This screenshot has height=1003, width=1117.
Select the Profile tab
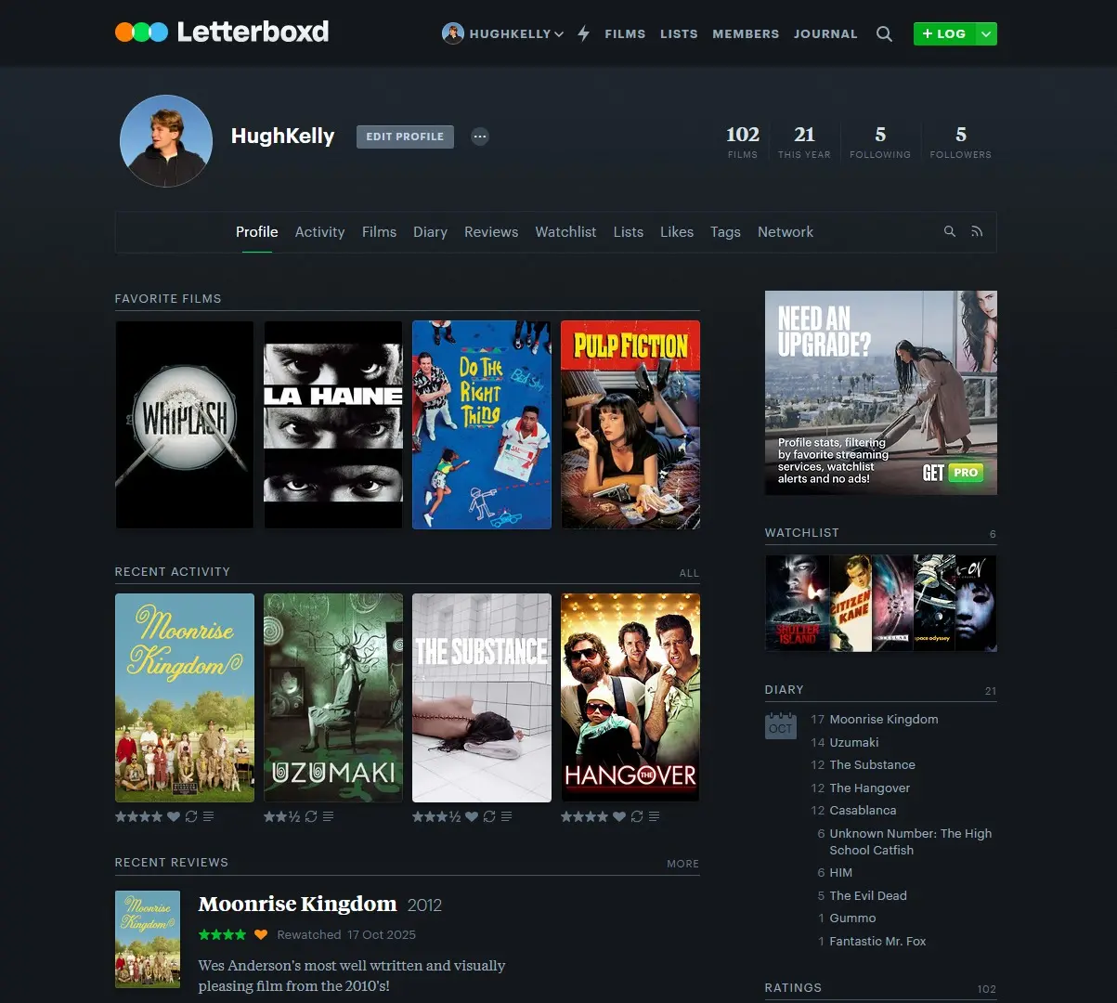click(x=257, y=232)
